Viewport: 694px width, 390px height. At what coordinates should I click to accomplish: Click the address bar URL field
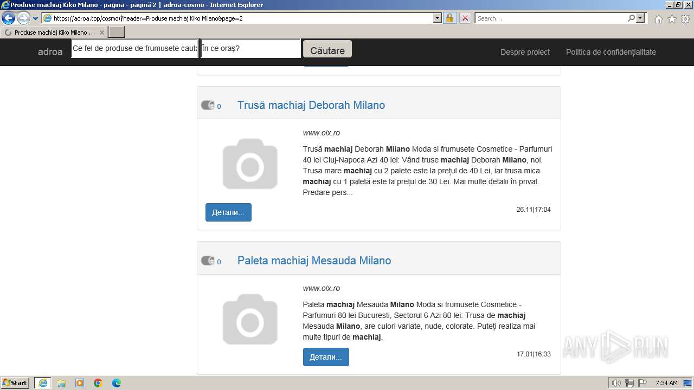click(237, 18)
